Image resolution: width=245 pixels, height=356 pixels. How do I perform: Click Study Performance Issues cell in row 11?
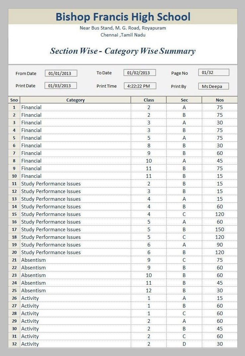pos(51,184)
